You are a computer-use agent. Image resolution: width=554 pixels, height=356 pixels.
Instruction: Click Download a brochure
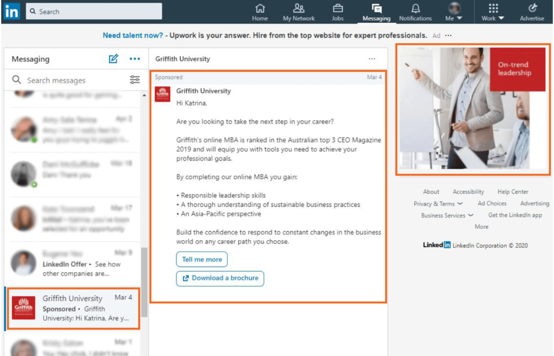pyautogui.click(x=220, y=278)
